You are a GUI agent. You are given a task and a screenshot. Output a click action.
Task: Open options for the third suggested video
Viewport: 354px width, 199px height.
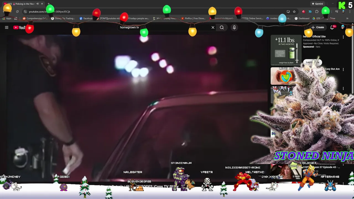click(x=343, y=88)
